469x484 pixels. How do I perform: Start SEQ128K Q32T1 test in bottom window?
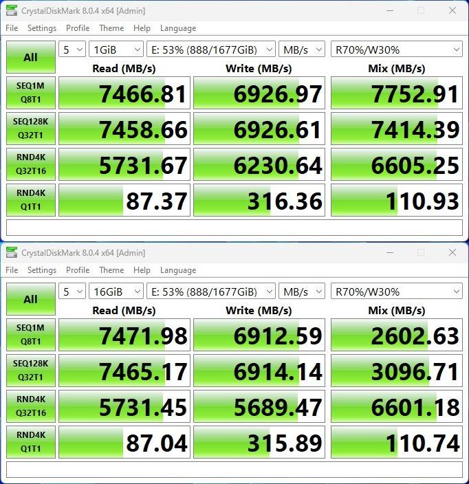click(x=31, y=371)
